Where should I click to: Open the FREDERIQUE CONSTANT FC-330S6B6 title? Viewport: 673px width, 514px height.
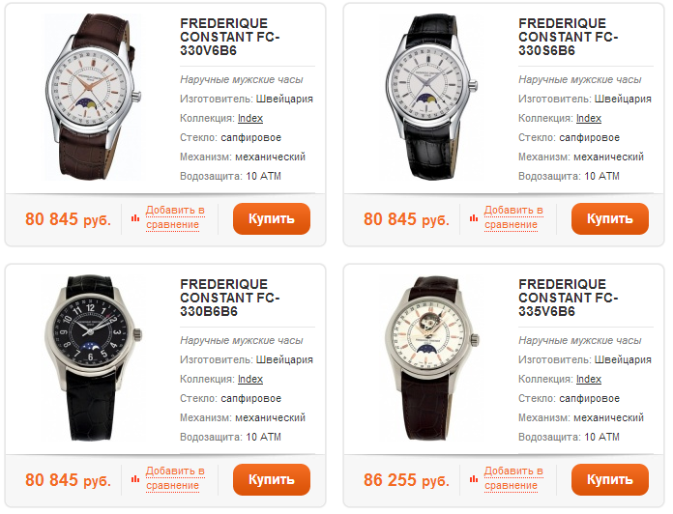click(567, 37)
